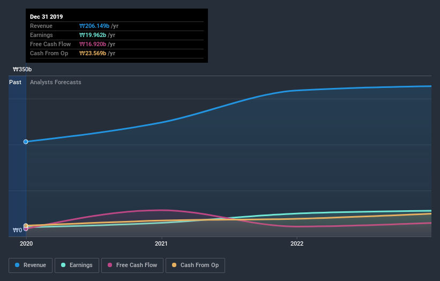Screen dimensions: 440x281
Task: Click the Free Cash Flow tooltip label
Action: pos(50,44)
